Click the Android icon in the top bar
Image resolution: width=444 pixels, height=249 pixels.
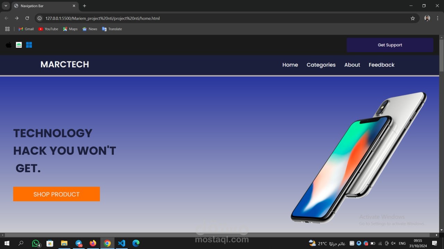click(x=19, y=45)
